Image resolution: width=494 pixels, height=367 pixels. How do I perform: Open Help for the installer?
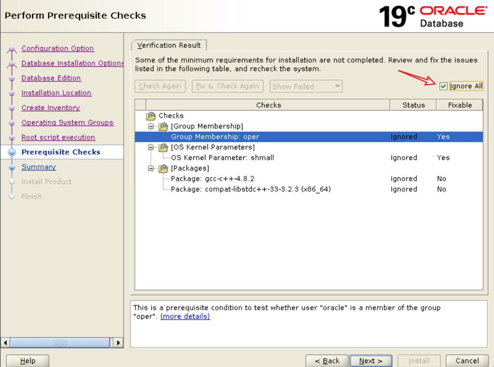coord(28,361)
